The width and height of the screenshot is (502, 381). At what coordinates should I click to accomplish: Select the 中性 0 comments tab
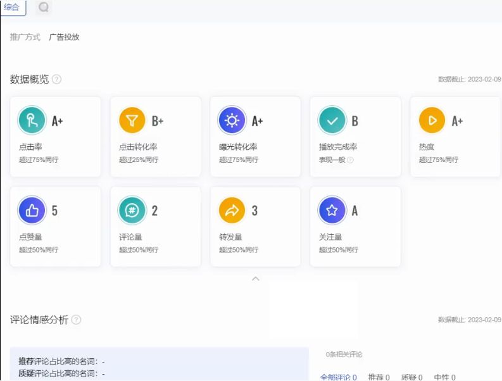tap(444, 377)
